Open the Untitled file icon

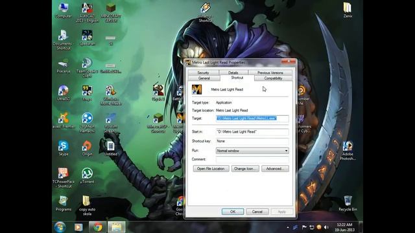click(111, 148)
